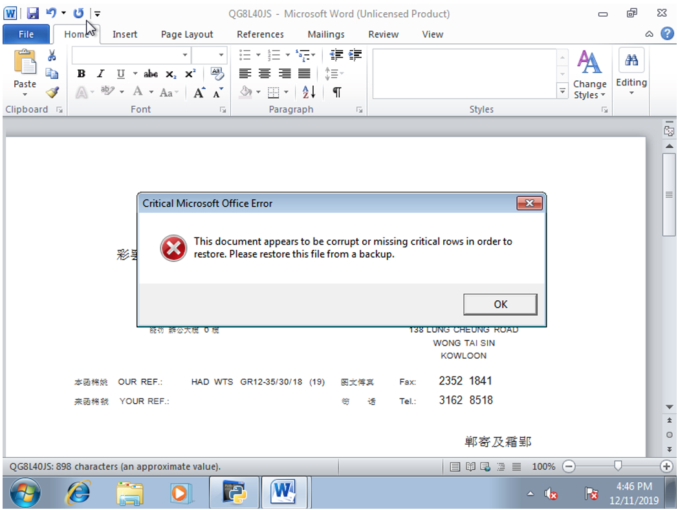The height and width of the screenshot is (510, 678).
Task: Open Change Styles menu
Action: [x=589, y=74]
